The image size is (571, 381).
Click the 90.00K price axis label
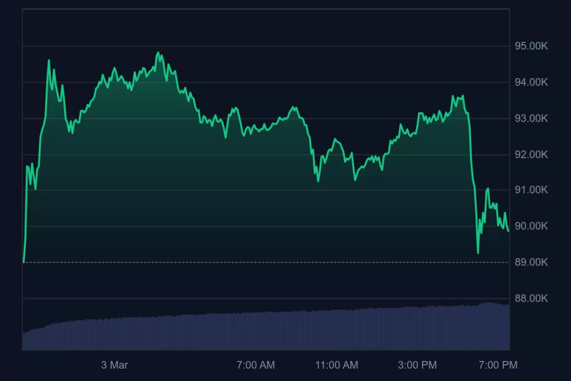tap(531, 226)
